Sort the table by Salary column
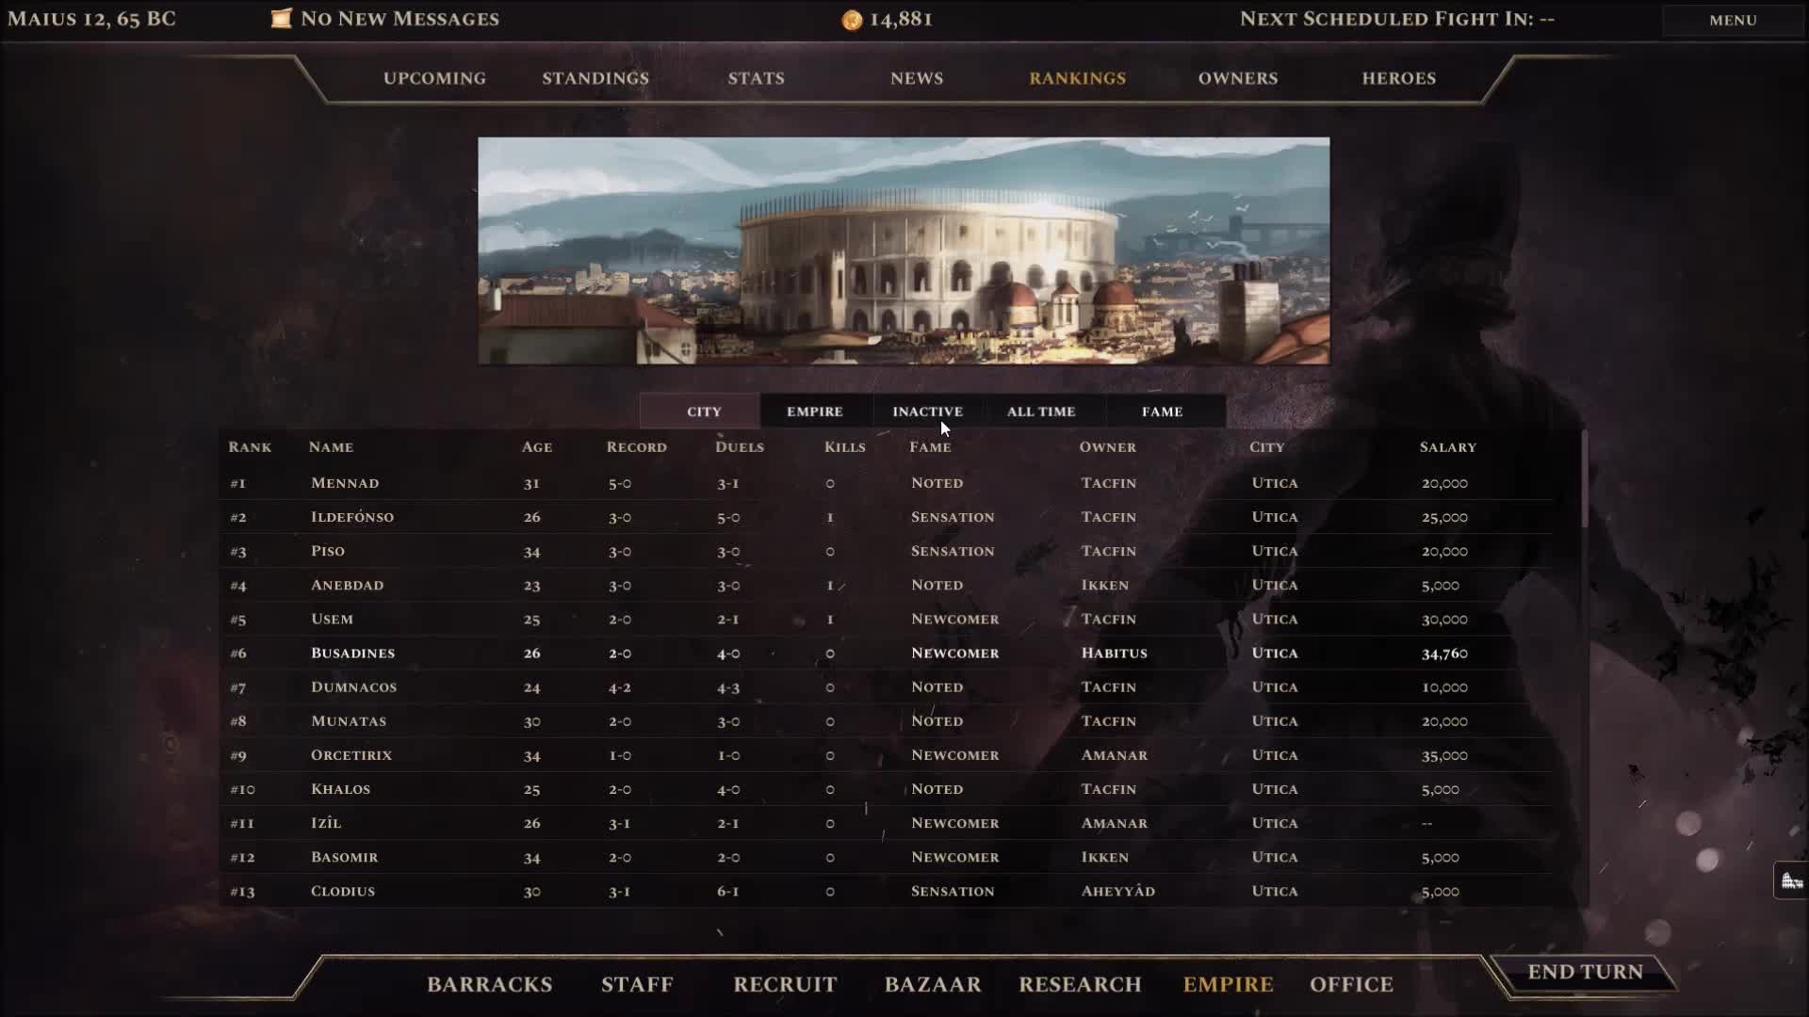1809x1017 pixels. (1447, 447)
